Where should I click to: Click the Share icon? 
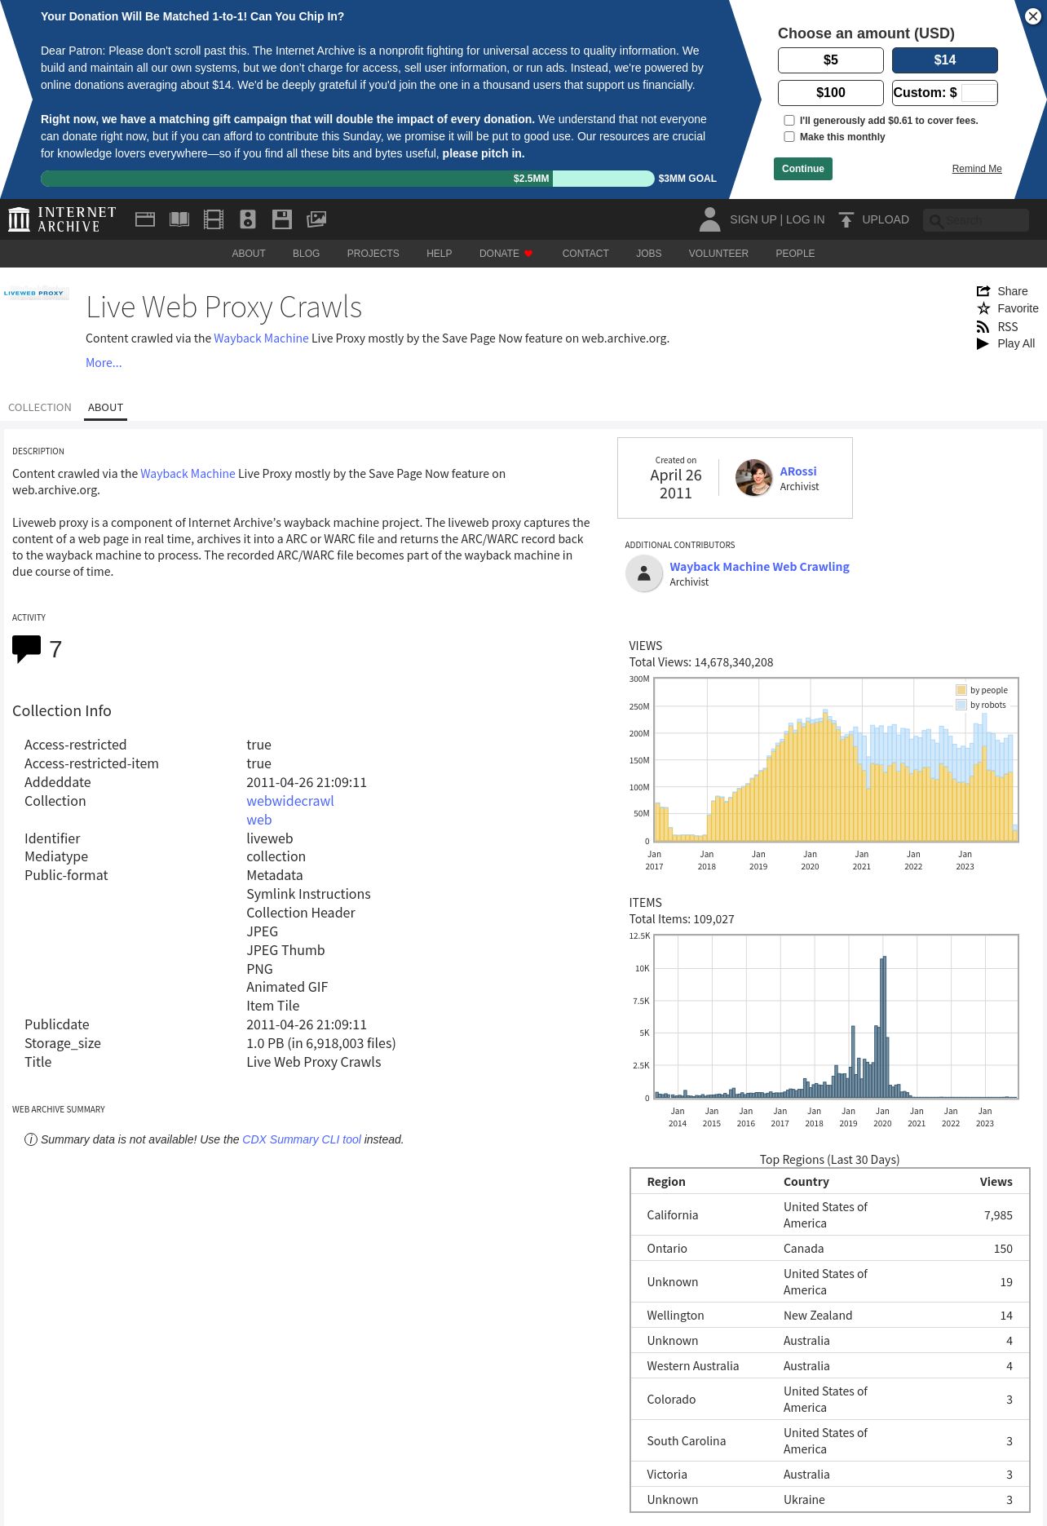point(983,291)
